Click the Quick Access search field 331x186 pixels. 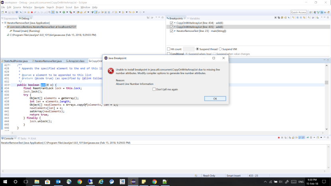298,12
